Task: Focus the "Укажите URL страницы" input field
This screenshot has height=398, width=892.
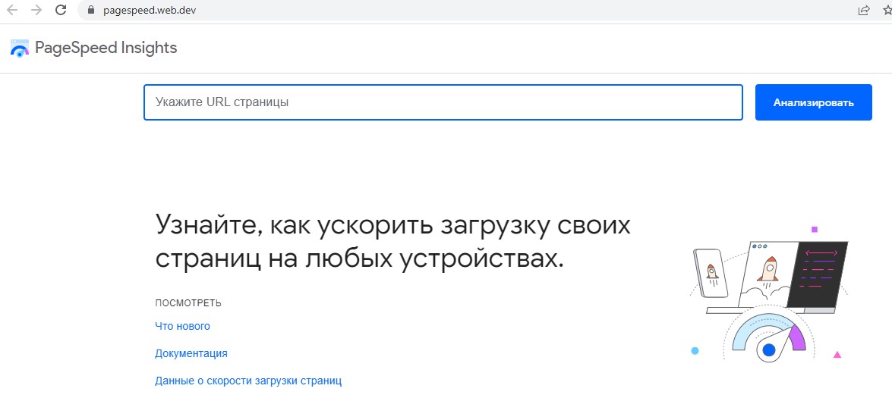Action: point(443,102)
